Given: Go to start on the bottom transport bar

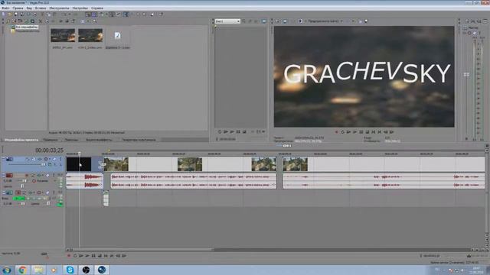Looking at the screenshot, I should tap(106, 256).
